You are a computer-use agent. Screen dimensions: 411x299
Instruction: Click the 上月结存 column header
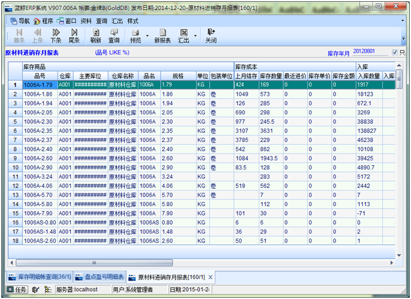[x=246, y=76]
